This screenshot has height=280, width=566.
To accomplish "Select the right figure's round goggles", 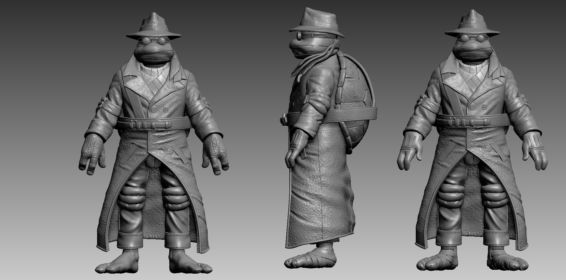I will coord(471,40).
